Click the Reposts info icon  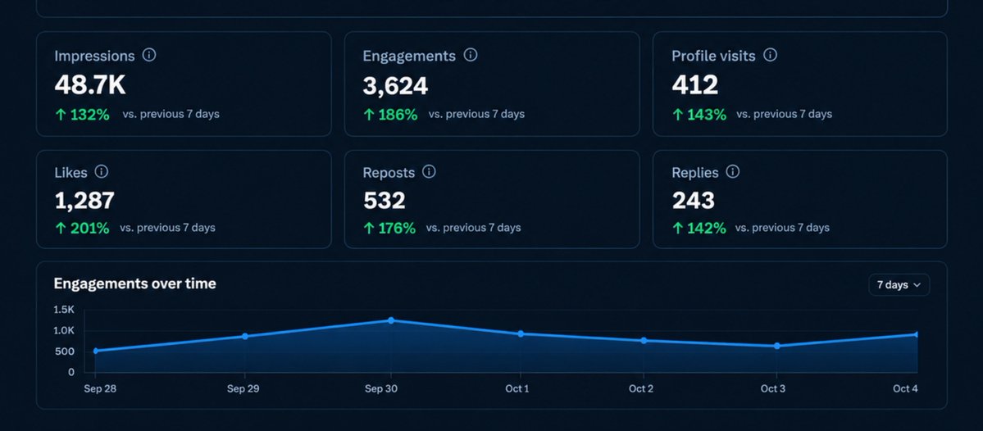429,171
